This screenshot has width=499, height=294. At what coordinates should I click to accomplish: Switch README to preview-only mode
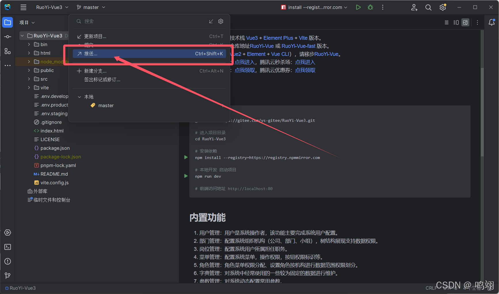coord(465,22)
